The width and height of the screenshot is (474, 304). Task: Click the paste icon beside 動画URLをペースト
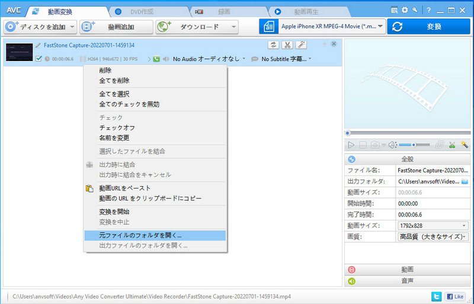[x=89, y=188]
